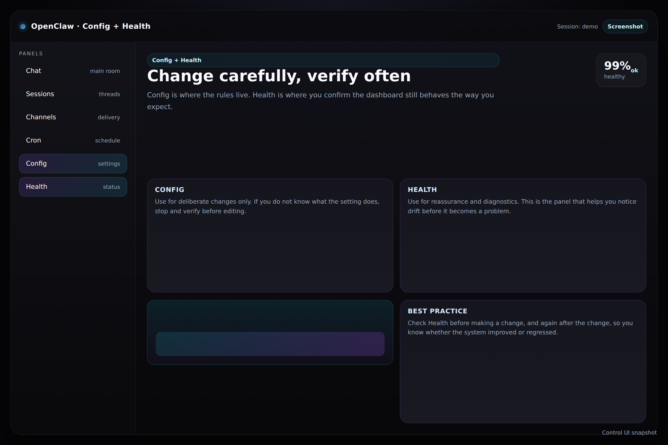Open the Channels panel
Image resolution: width=668 pixels, height=445 pixels.
[x=73, y=117]
